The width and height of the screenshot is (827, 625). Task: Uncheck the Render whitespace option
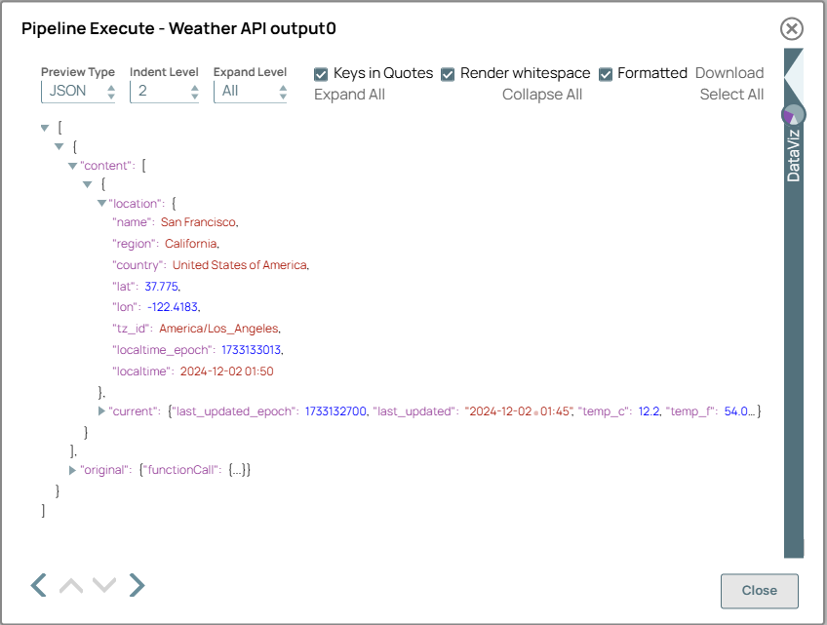(x=448, y=73)
